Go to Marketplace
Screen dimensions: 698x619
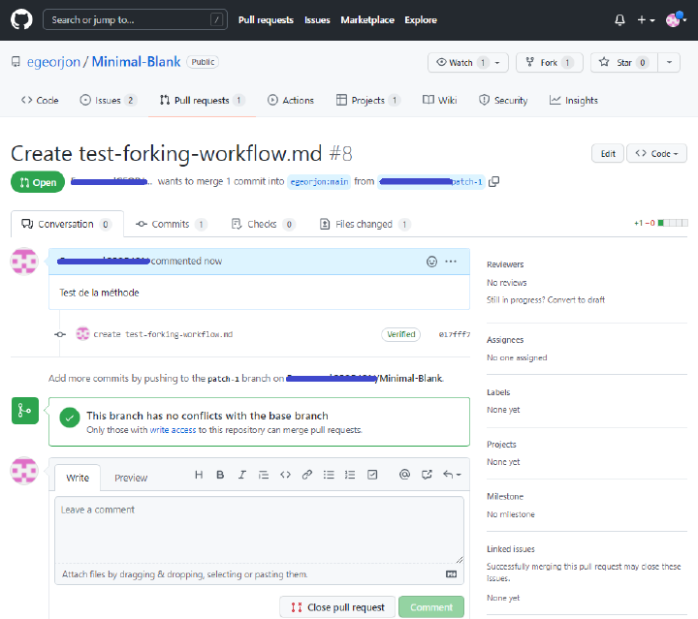pos(367,20)
